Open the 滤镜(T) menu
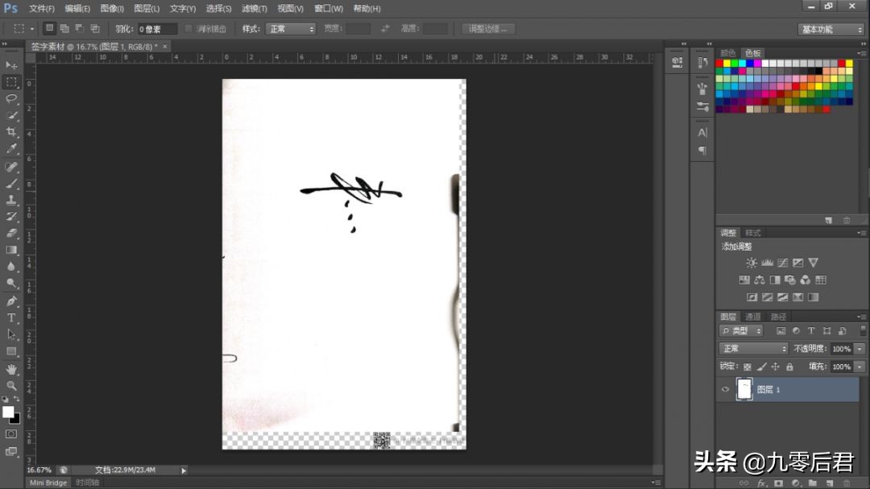Viewport: 870px width, 489px height. 254,9
